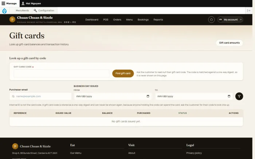Viewport: 255px width, 159px height.
Task: Open the POS nav item
Action: tap(106, 20)
